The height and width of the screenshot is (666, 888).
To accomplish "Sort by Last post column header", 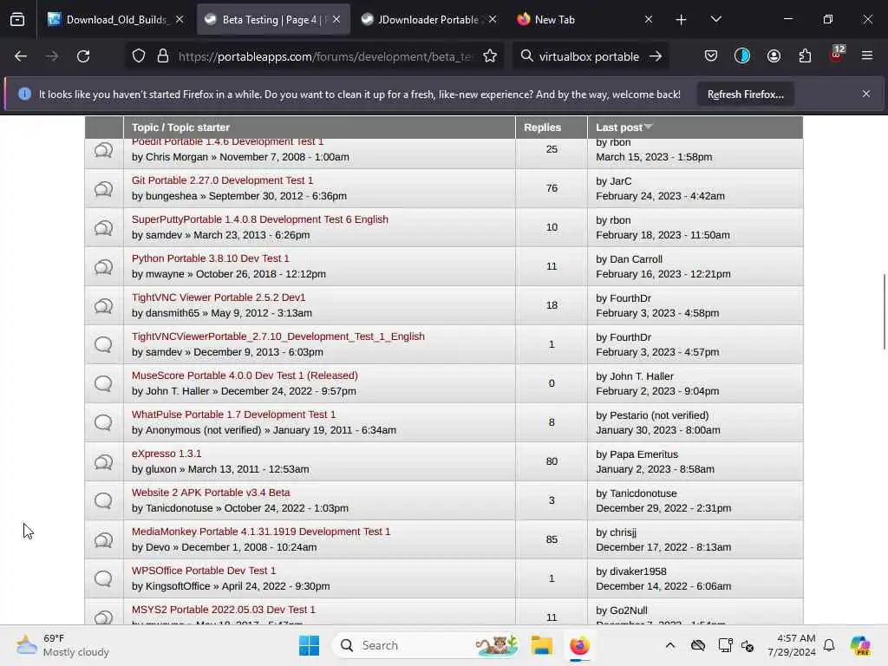I will 624,127.
